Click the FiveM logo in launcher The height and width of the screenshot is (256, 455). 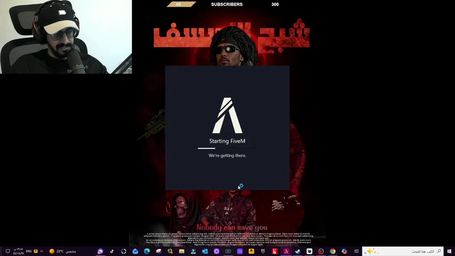(x=227, y=116)
